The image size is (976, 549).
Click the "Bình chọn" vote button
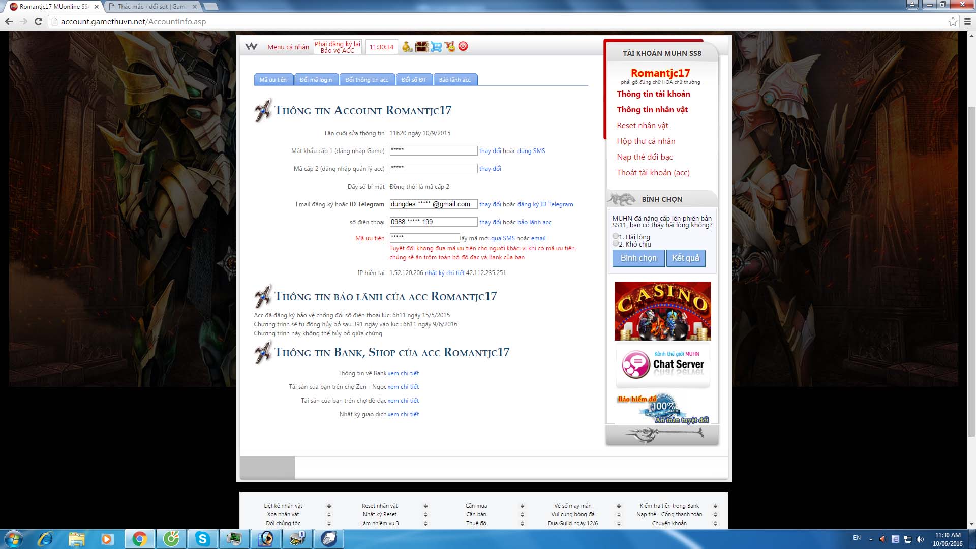(x=638, y=258)
